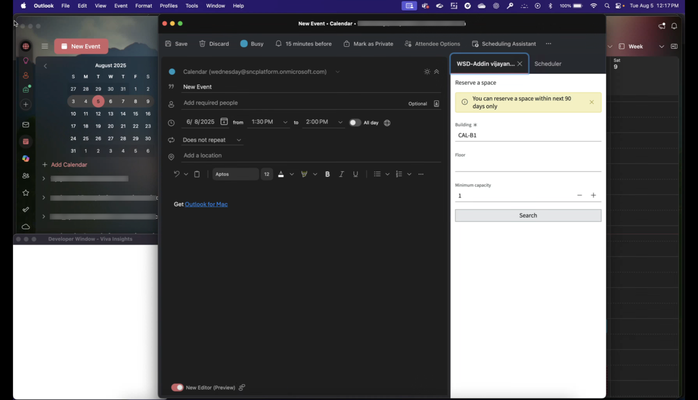Undo last edit in editor
Screen dimensions: 698x400
[177, 174]
